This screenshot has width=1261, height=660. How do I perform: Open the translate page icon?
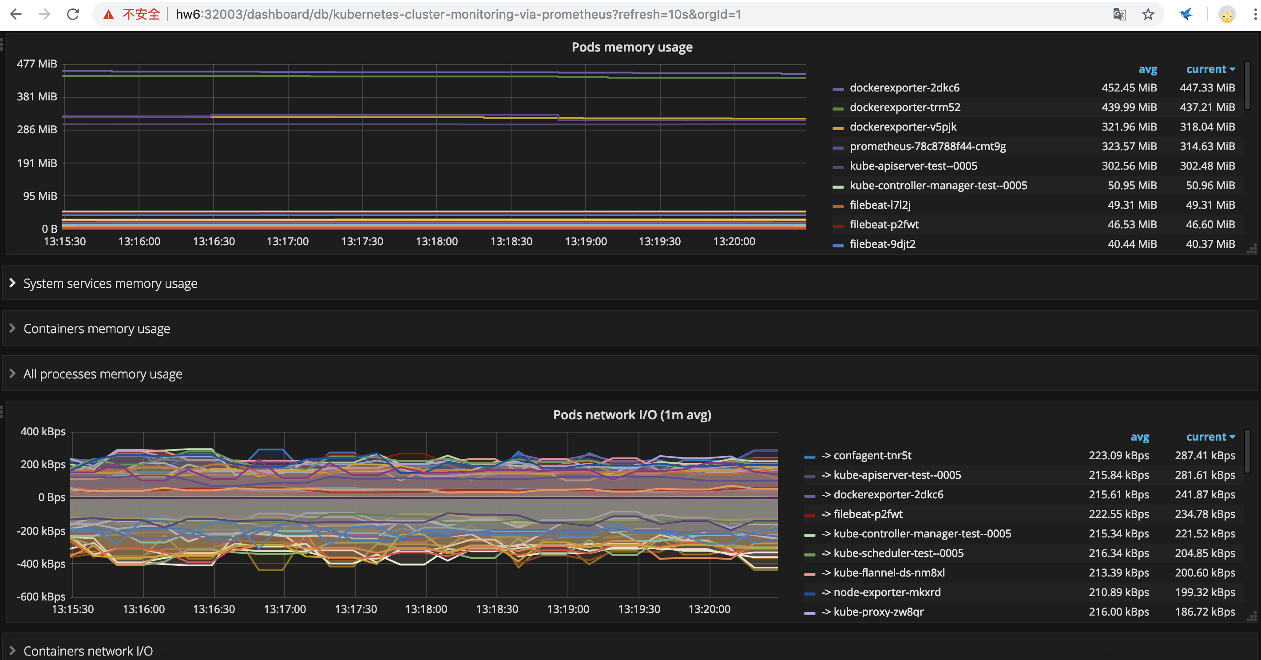click(x=1119, y=14)
